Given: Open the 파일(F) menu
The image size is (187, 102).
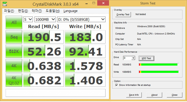Looking at the screenshot, I should [x=9, y=11].
